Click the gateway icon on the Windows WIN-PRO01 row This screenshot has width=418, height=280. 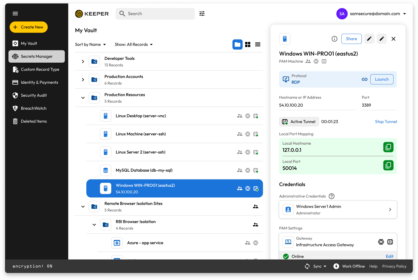248,188
